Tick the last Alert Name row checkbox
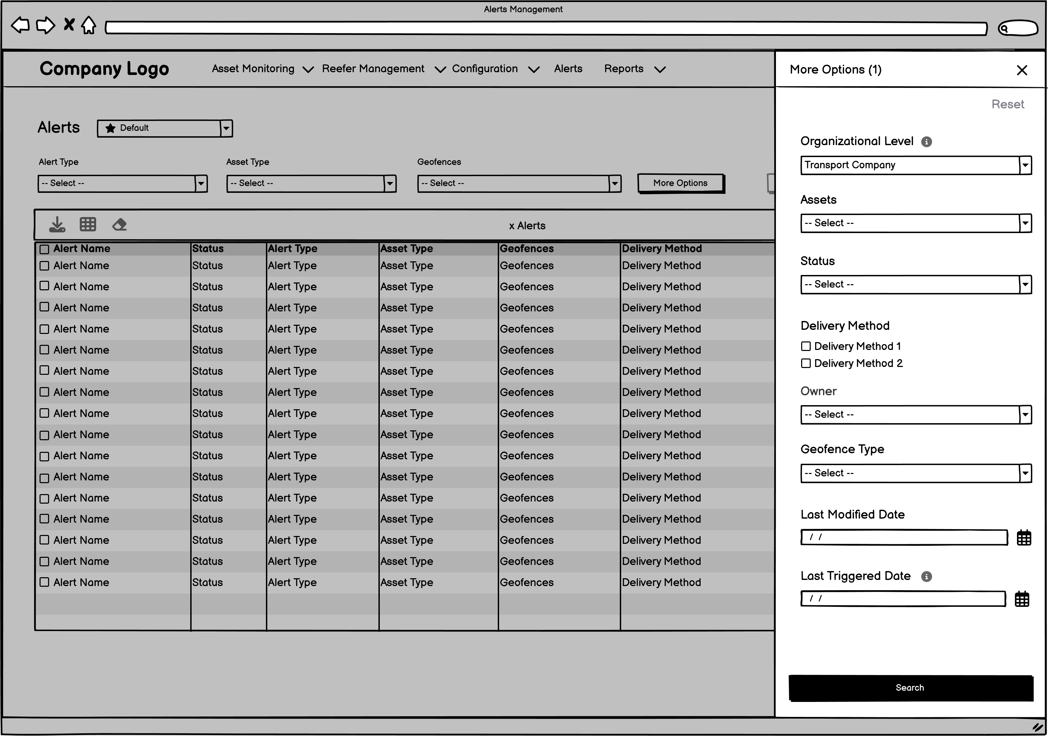The height and width of the screenshot is (736, 1048). 44,582
